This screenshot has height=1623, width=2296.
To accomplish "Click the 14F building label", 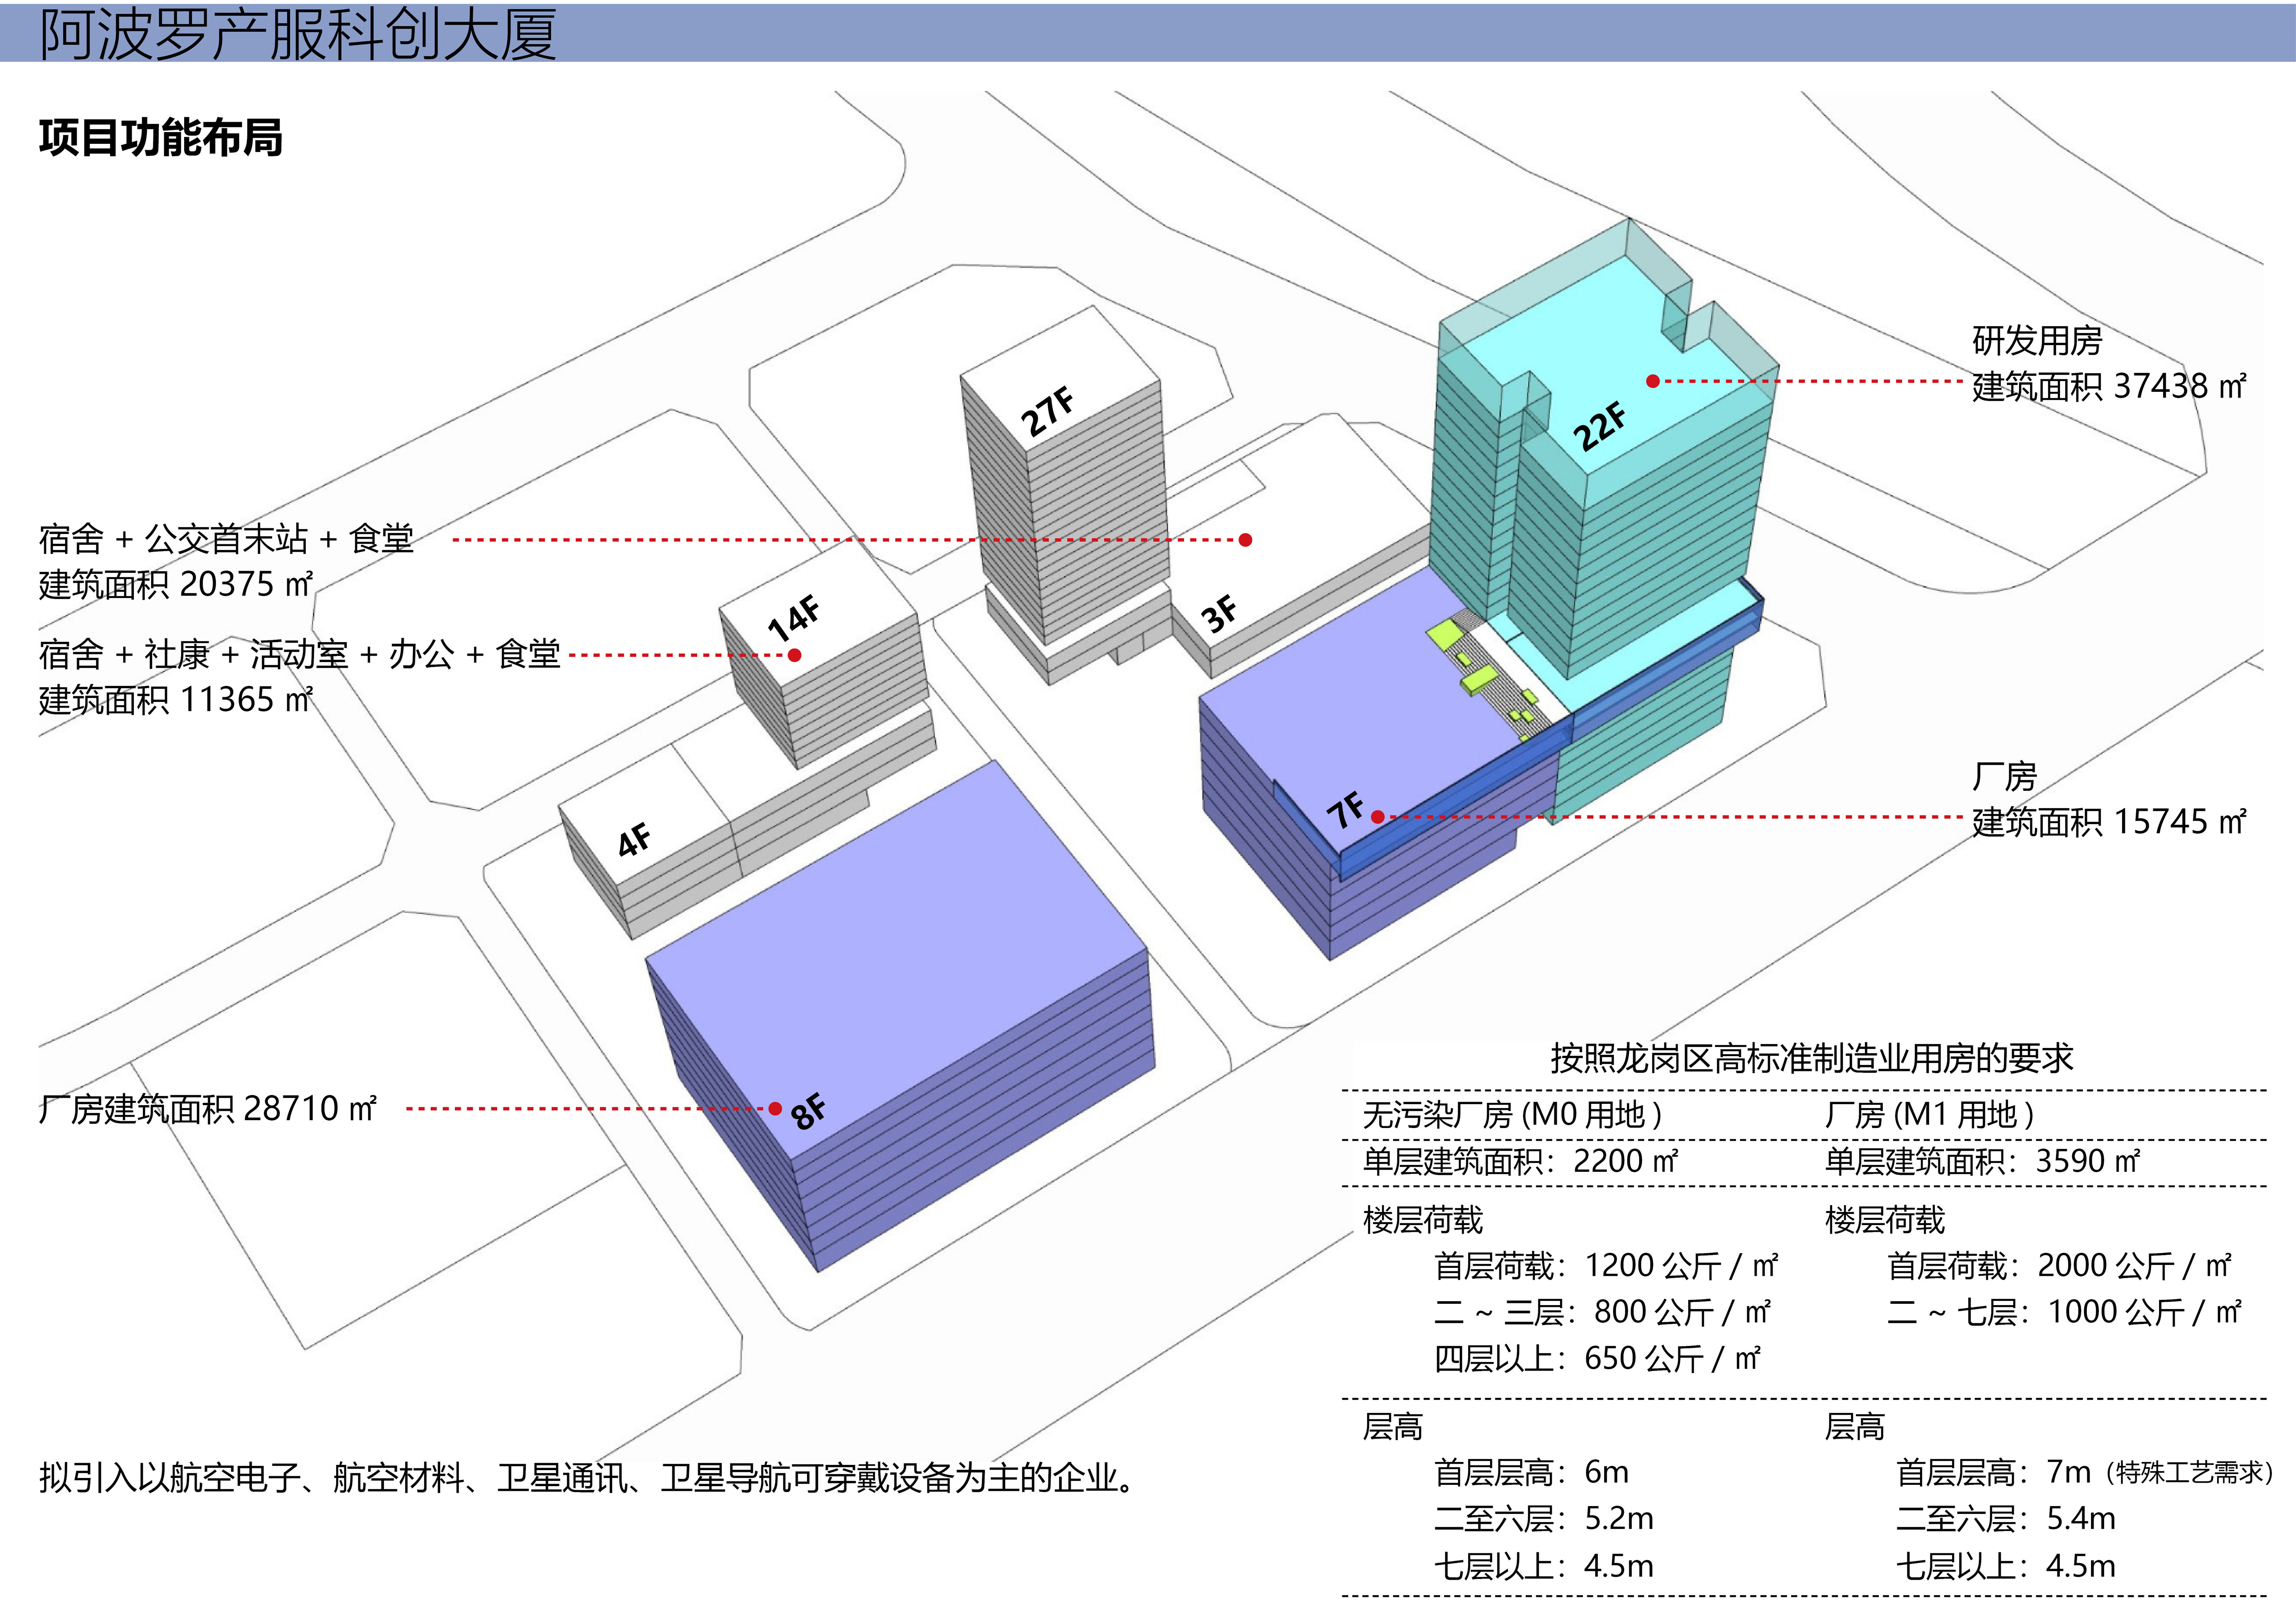I will [794, 617].
